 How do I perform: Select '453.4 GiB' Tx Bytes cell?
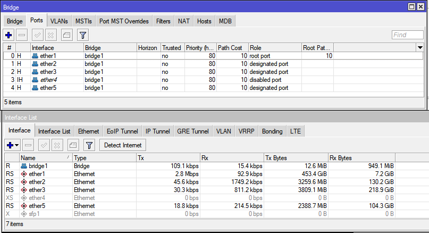pos(296,174)
